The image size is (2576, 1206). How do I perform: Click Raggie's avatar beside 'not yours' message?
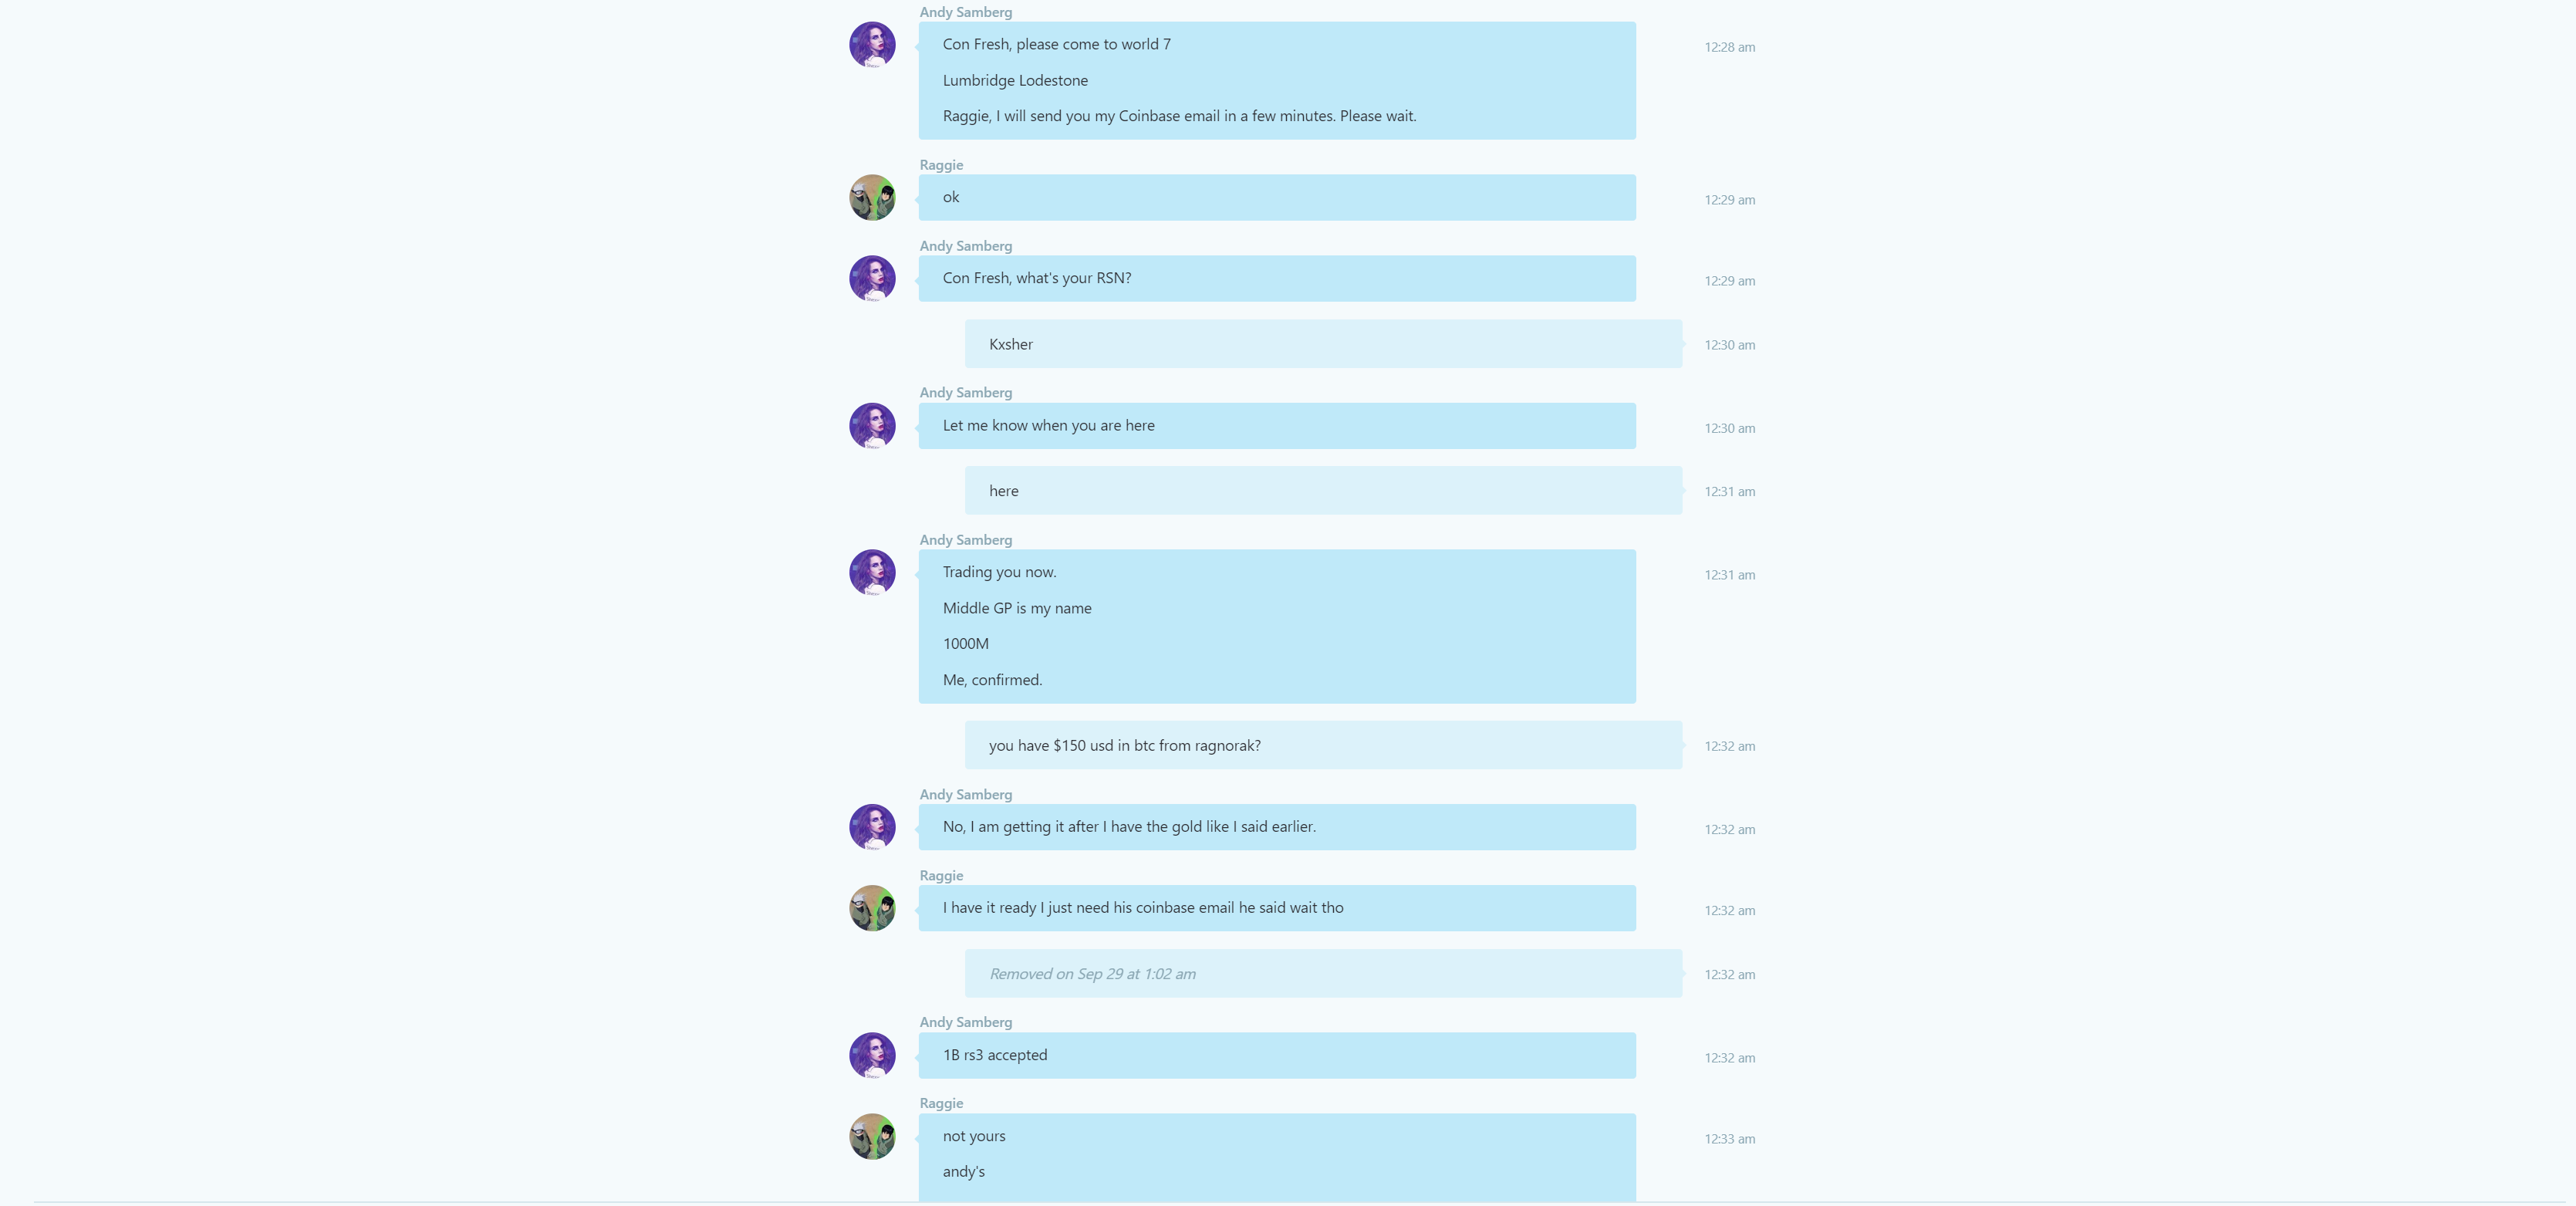click(872, 1137)
